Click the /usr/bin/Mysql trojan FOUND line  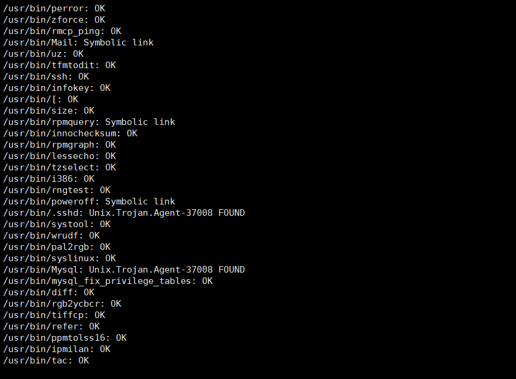point(124,270)
